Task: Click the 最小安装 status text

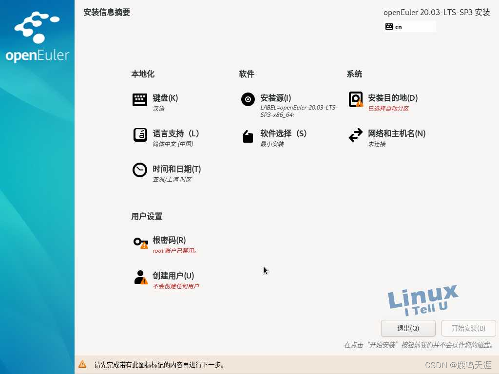Action: click(x=272, y=144)
